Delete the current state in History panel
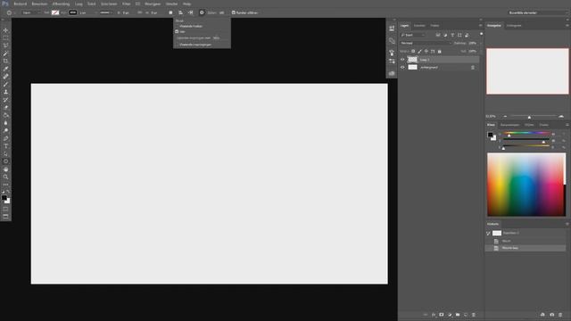Screen dimensions: 571x321 (560, 315)
